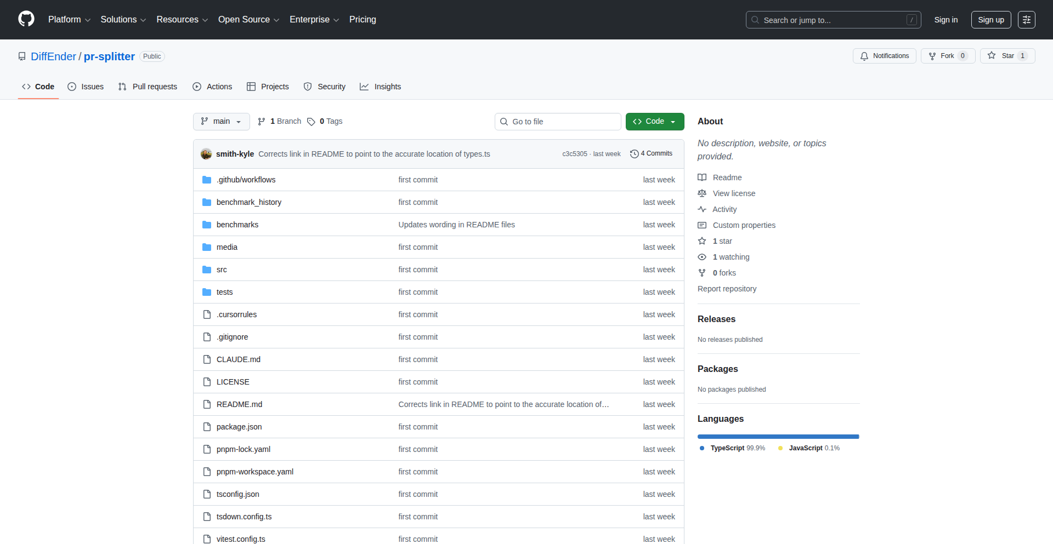The image size is (1053, 544).
Task: Open the README.md file link
Action: 239,404
